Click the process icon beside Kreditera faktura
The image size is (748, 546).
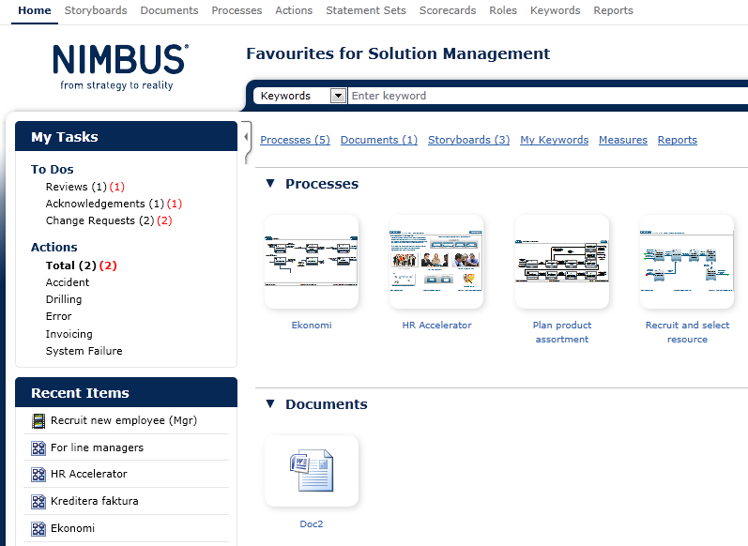(38, 501)
